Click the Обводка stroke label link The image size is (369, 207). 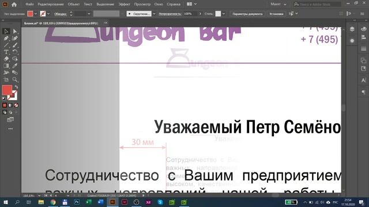click(x=60, y=14)
